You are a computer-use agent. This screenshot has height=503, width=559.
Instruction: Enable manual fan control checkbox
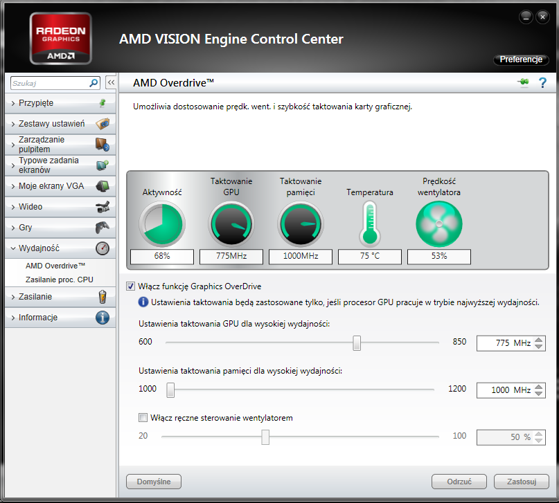coord(143,418)
